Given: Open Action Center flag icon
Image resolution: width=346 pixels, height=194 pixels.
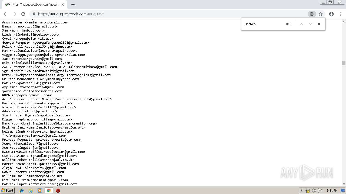Looking at the screenshot, I should pos(320,190).
